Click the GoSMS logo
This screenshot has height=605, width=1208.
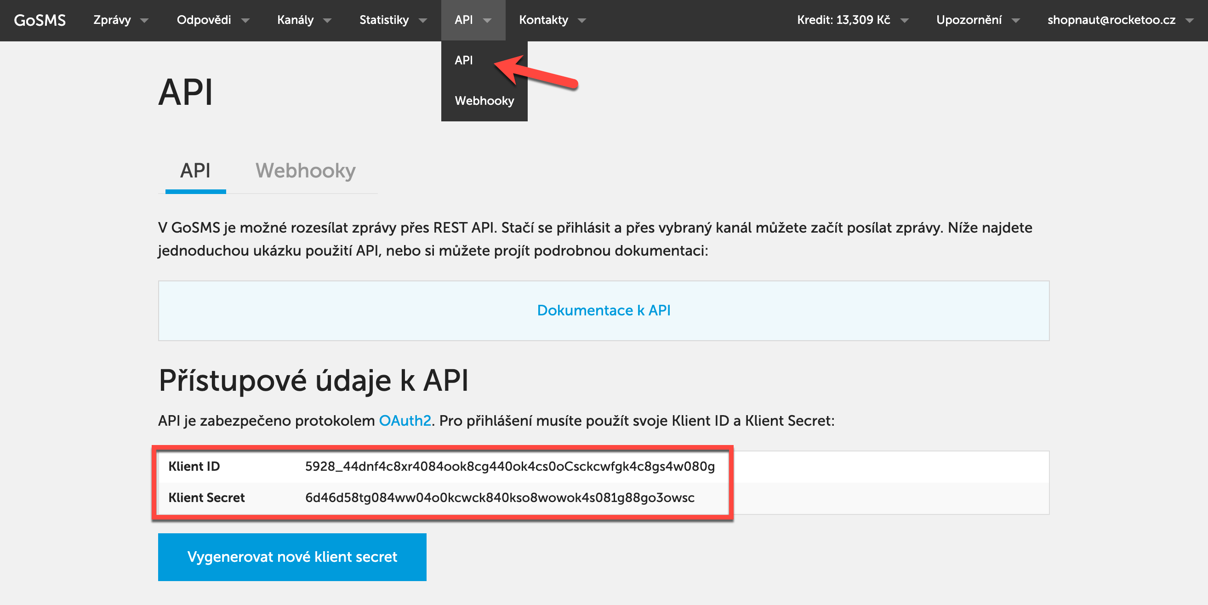point(40,20)
